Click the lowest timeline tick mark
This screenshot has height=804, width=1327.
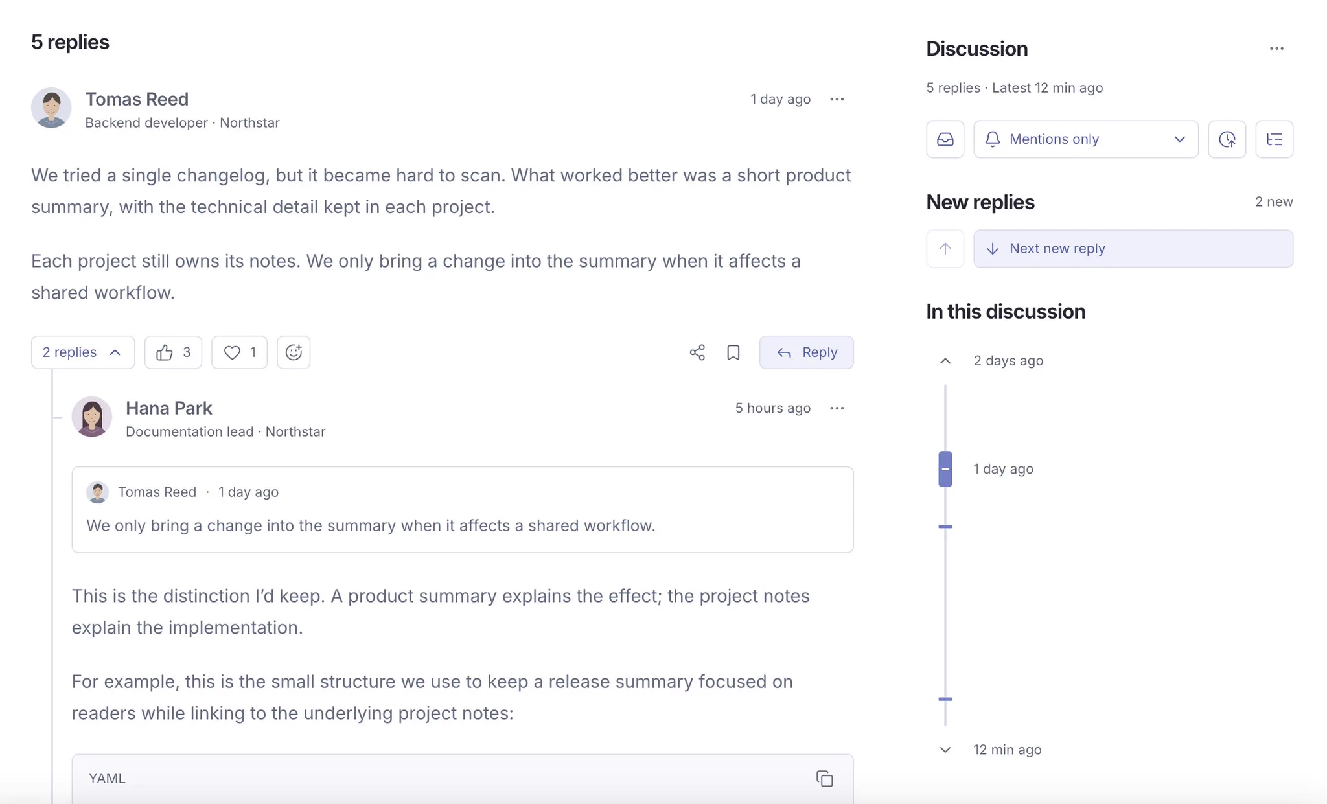945,699
